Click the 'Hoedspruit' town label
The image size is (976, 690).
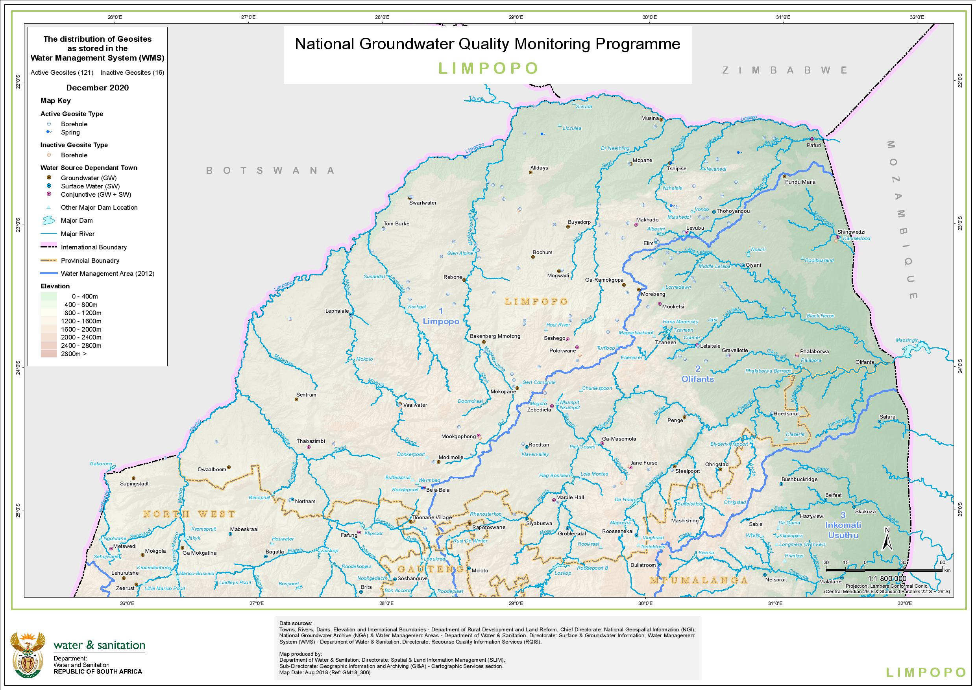(787, 413)
